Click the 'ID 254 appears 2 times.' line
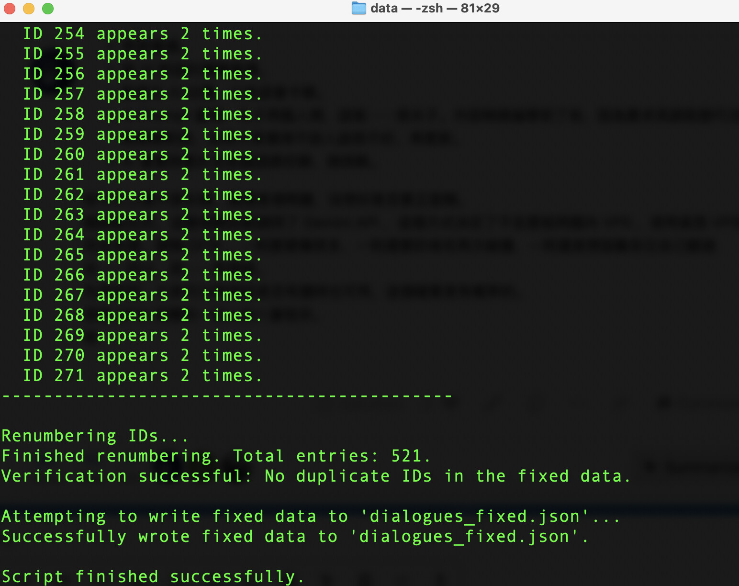This screenshot has height=586, width=739. click(x=143, y=34)
